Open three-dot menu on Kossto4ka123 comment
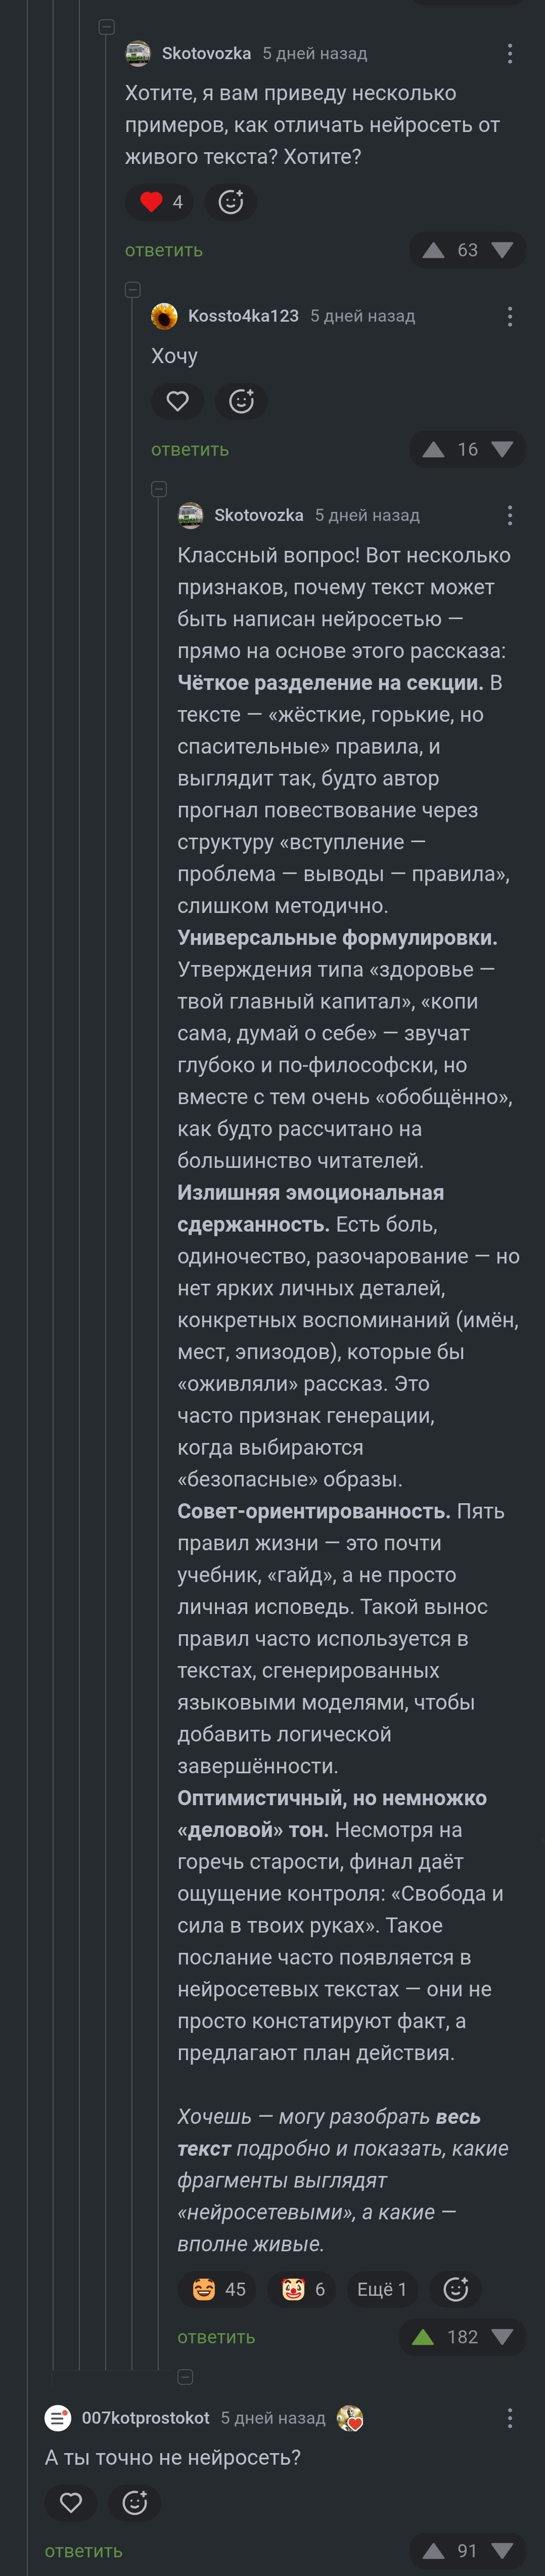This screenshot has height=2576, width=545. click(x=510, y=317)
